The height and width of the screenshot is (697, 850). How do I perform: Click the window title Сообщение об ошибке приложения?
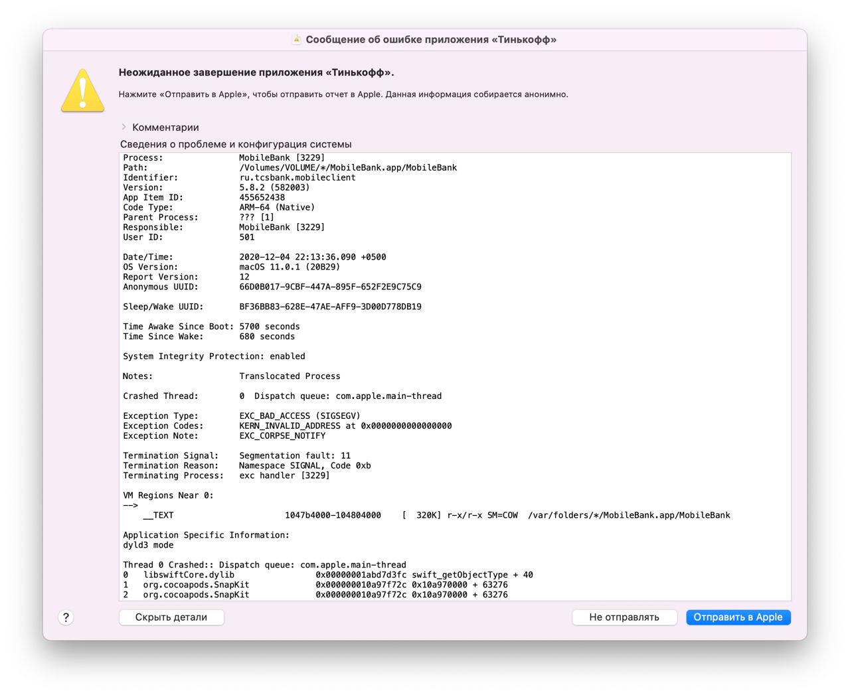coord(431,40)
